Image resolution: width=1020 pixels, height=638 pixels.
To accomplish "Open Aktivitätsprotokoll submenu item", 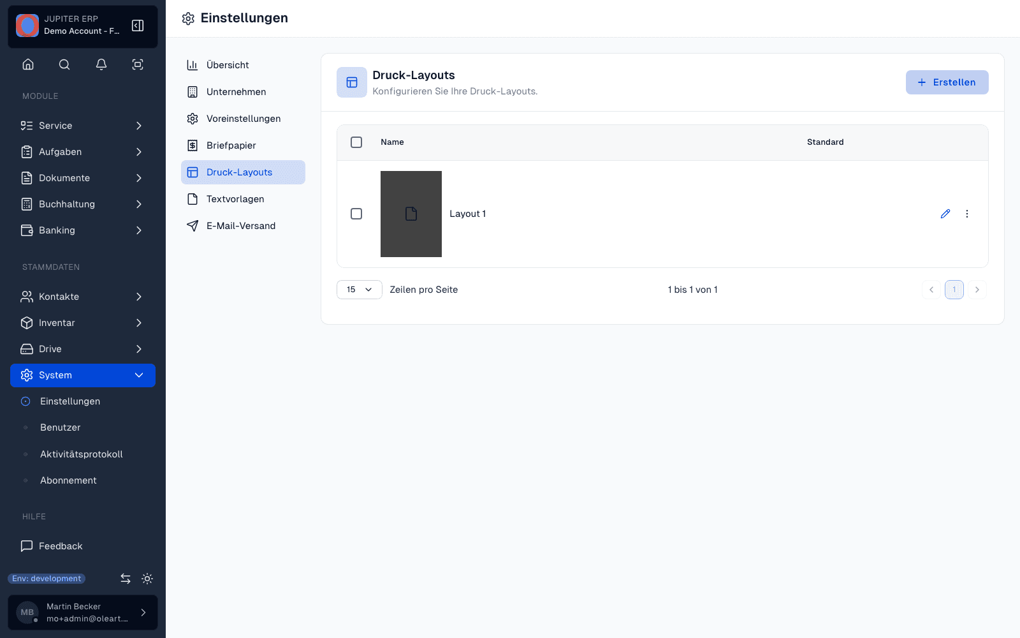I will click(83, 454).
